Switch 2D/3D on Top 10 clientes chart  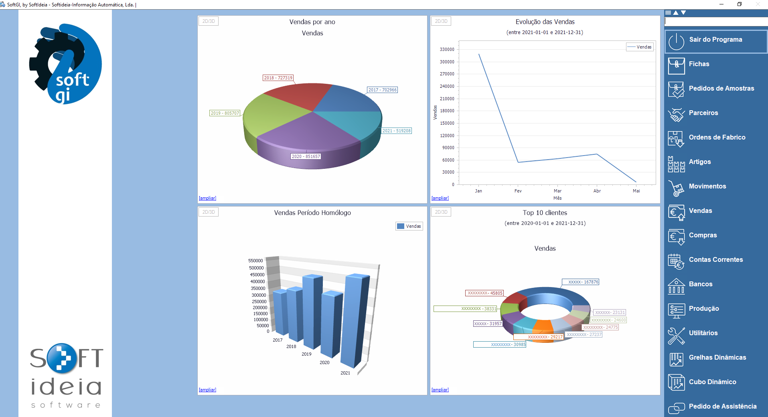[x=441, y=212]
